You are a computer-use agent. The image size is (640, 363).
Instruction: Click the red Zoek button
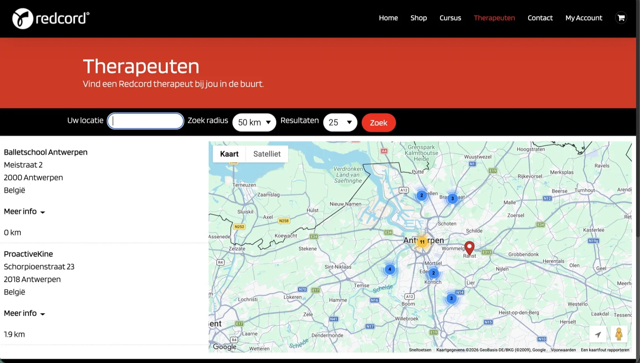point(378,123)
